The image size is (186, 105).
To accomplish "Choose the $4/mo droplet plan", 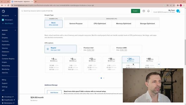I will 54,64.
